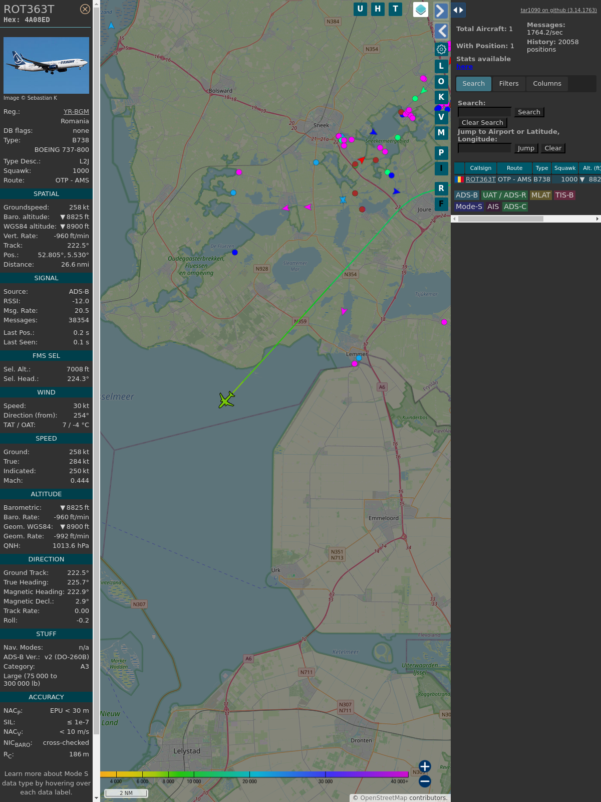Click the left chevron map button
This screenshot has width=601, height=802.
441,31
